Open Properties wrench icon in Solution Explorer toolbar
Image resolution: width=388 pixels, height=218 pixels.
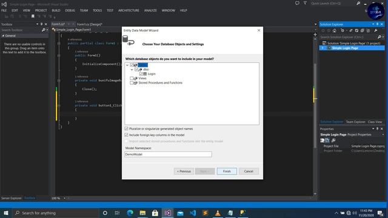376,30
